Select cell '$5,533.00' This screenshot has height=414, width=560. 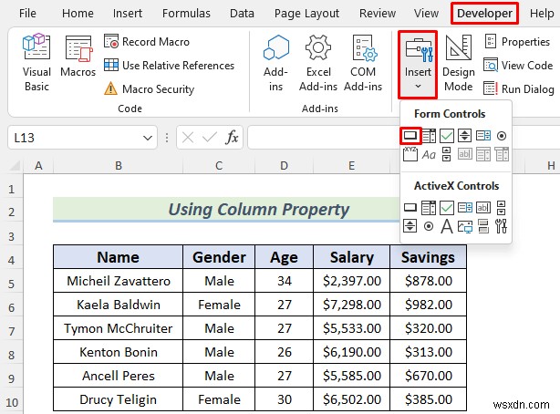[352, 328]
